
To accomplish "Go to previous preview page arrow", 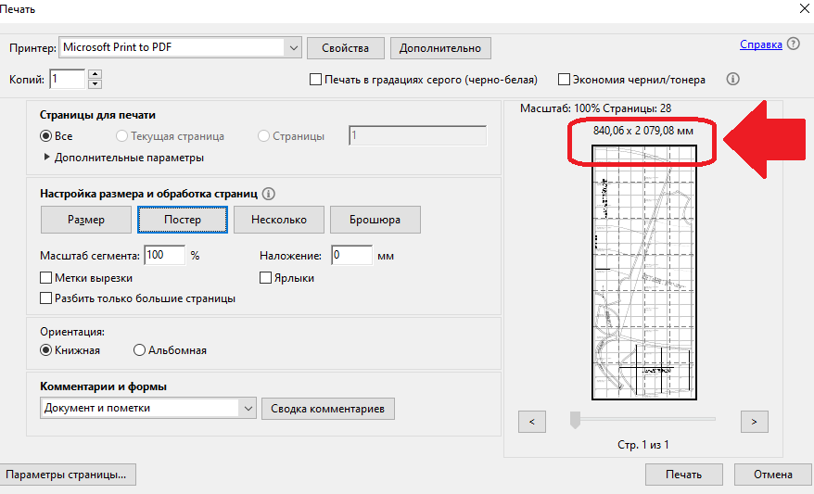I will [x=531, y=422].
